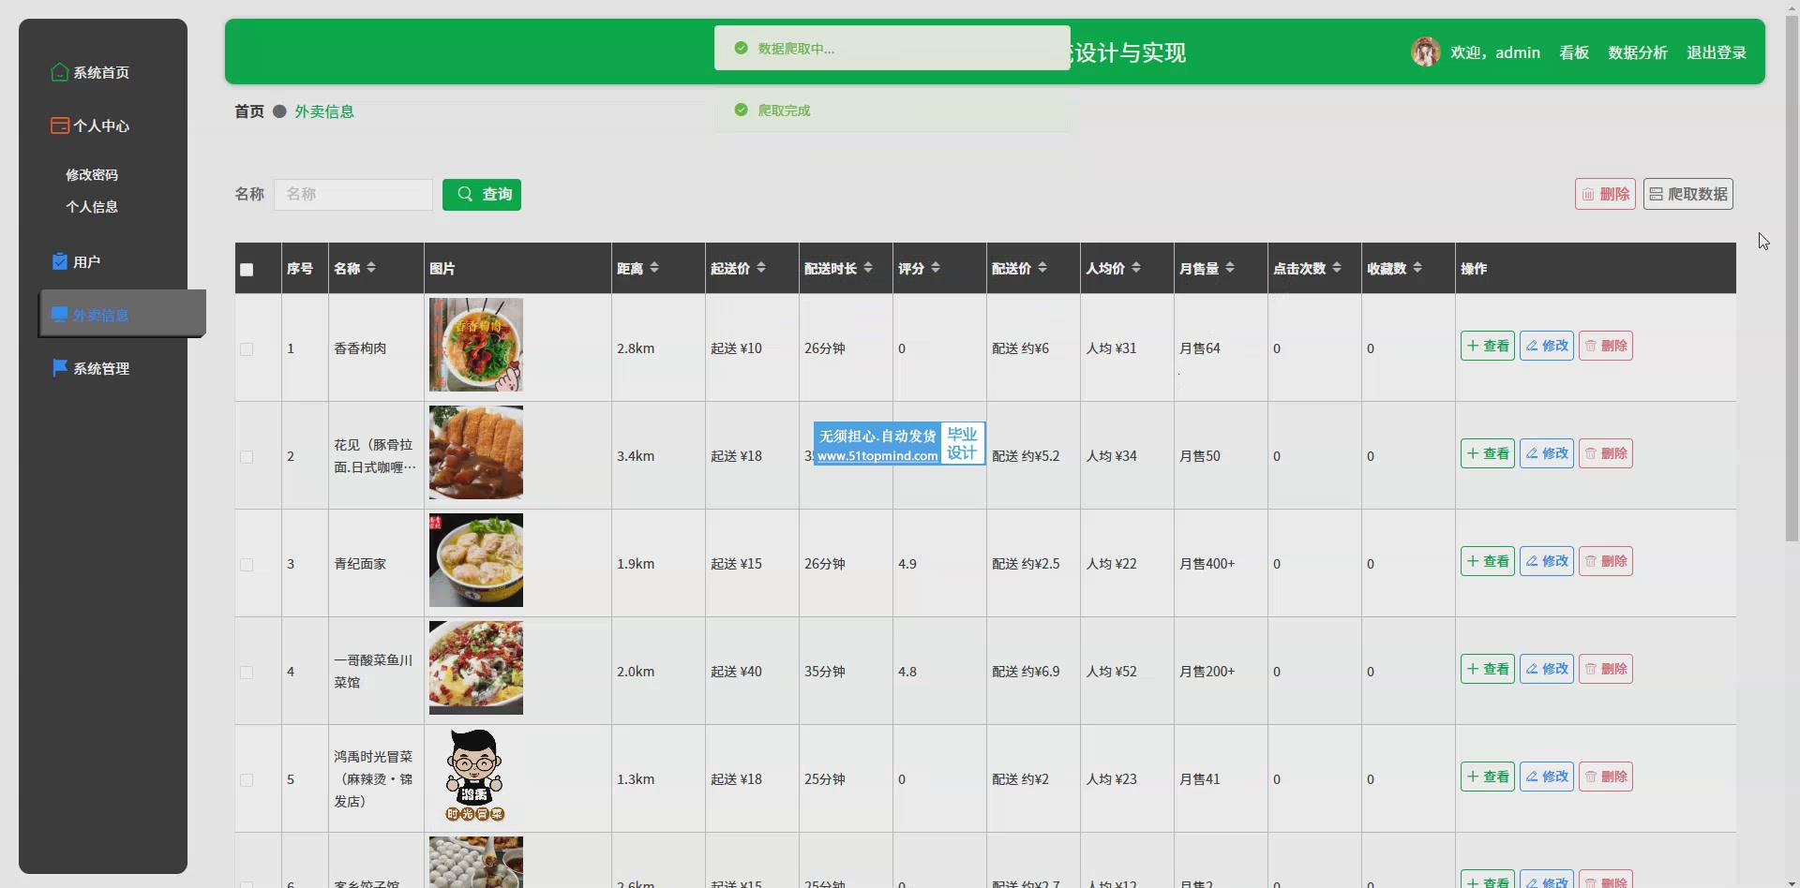The height and width of the screenshot is (888, 1800).
Task: Open 数据分析 in the top navigation
Action: tap(1637, 52)
